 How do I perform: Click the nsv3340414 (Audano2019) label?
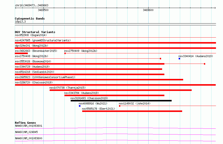coord(196,56)
